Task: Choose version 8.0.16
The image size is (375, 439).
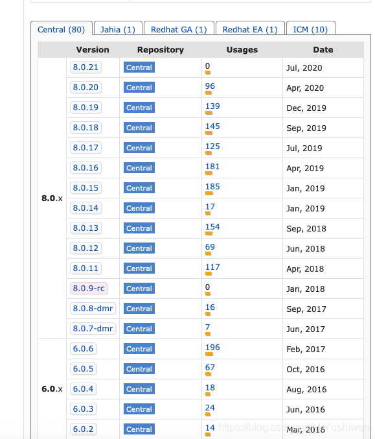Action: click(85, 168)
